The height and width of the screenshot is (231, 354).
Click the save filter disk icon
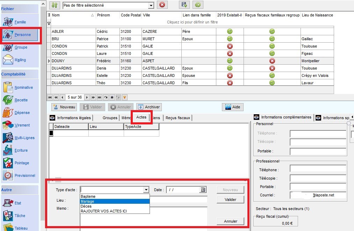point(184,5)
